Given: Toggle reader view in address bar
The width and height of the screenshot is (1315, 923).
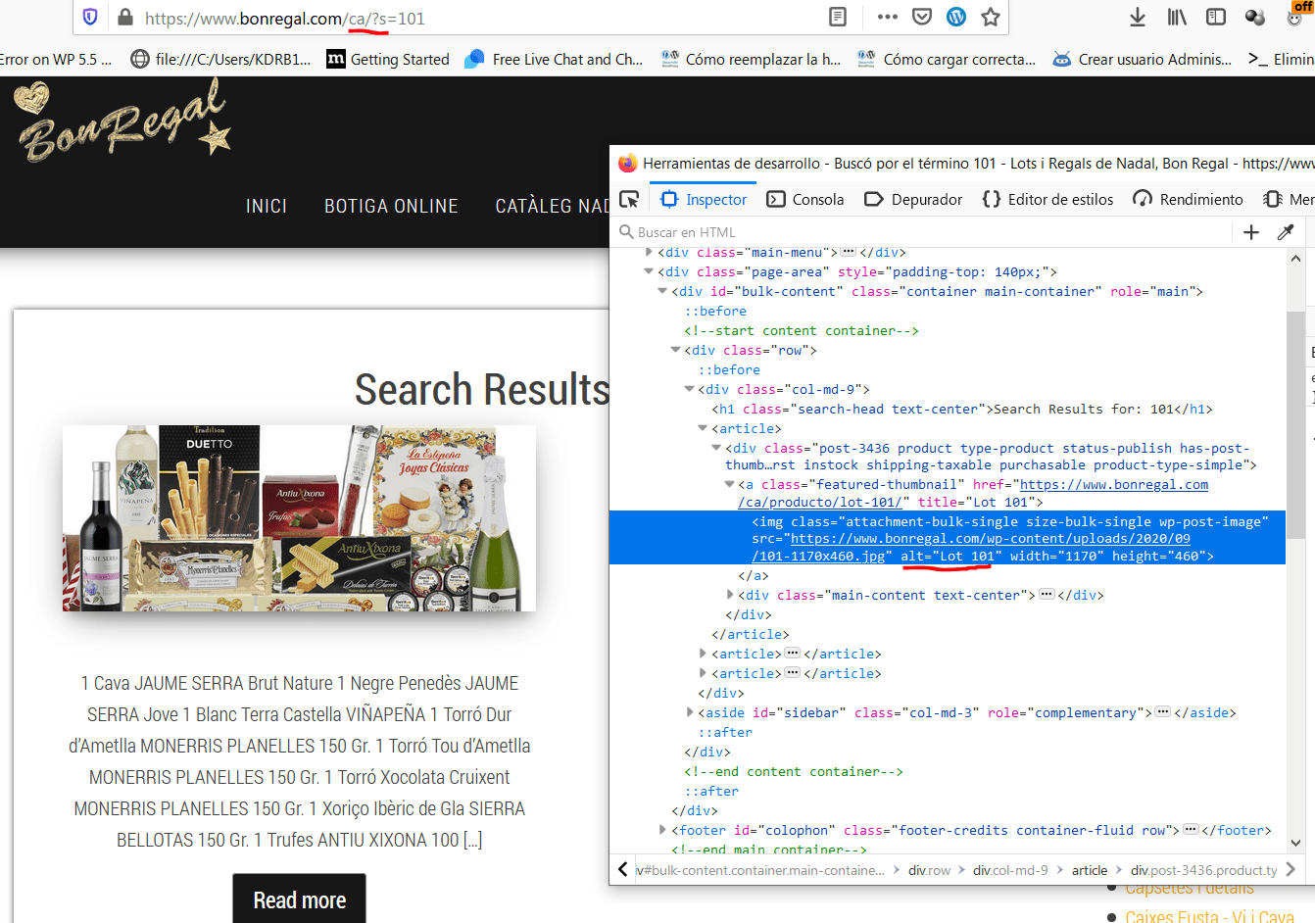Looking at the screenshot, I should pos(838,17).
